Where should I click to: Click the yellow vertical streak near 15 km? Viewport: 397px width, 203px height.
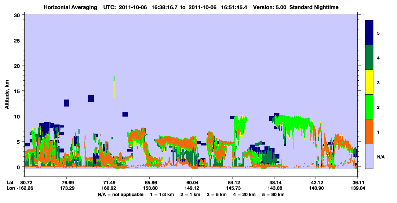point(114,89)
